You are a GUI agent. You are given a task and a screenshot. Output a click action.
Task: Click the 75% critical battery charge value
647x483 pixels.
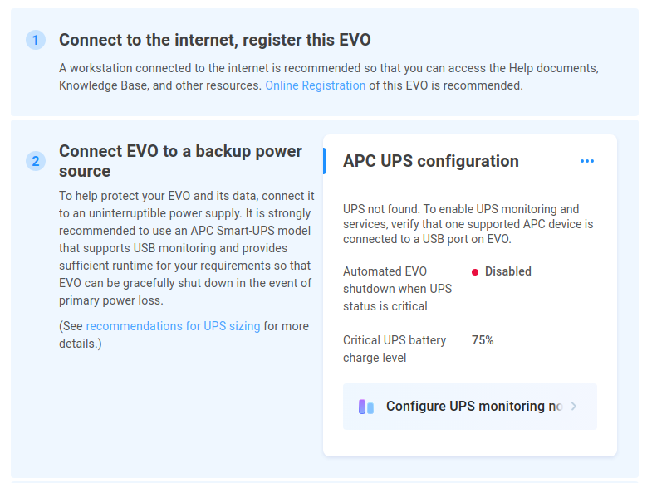pyautogui.click(x=483, y=340)
